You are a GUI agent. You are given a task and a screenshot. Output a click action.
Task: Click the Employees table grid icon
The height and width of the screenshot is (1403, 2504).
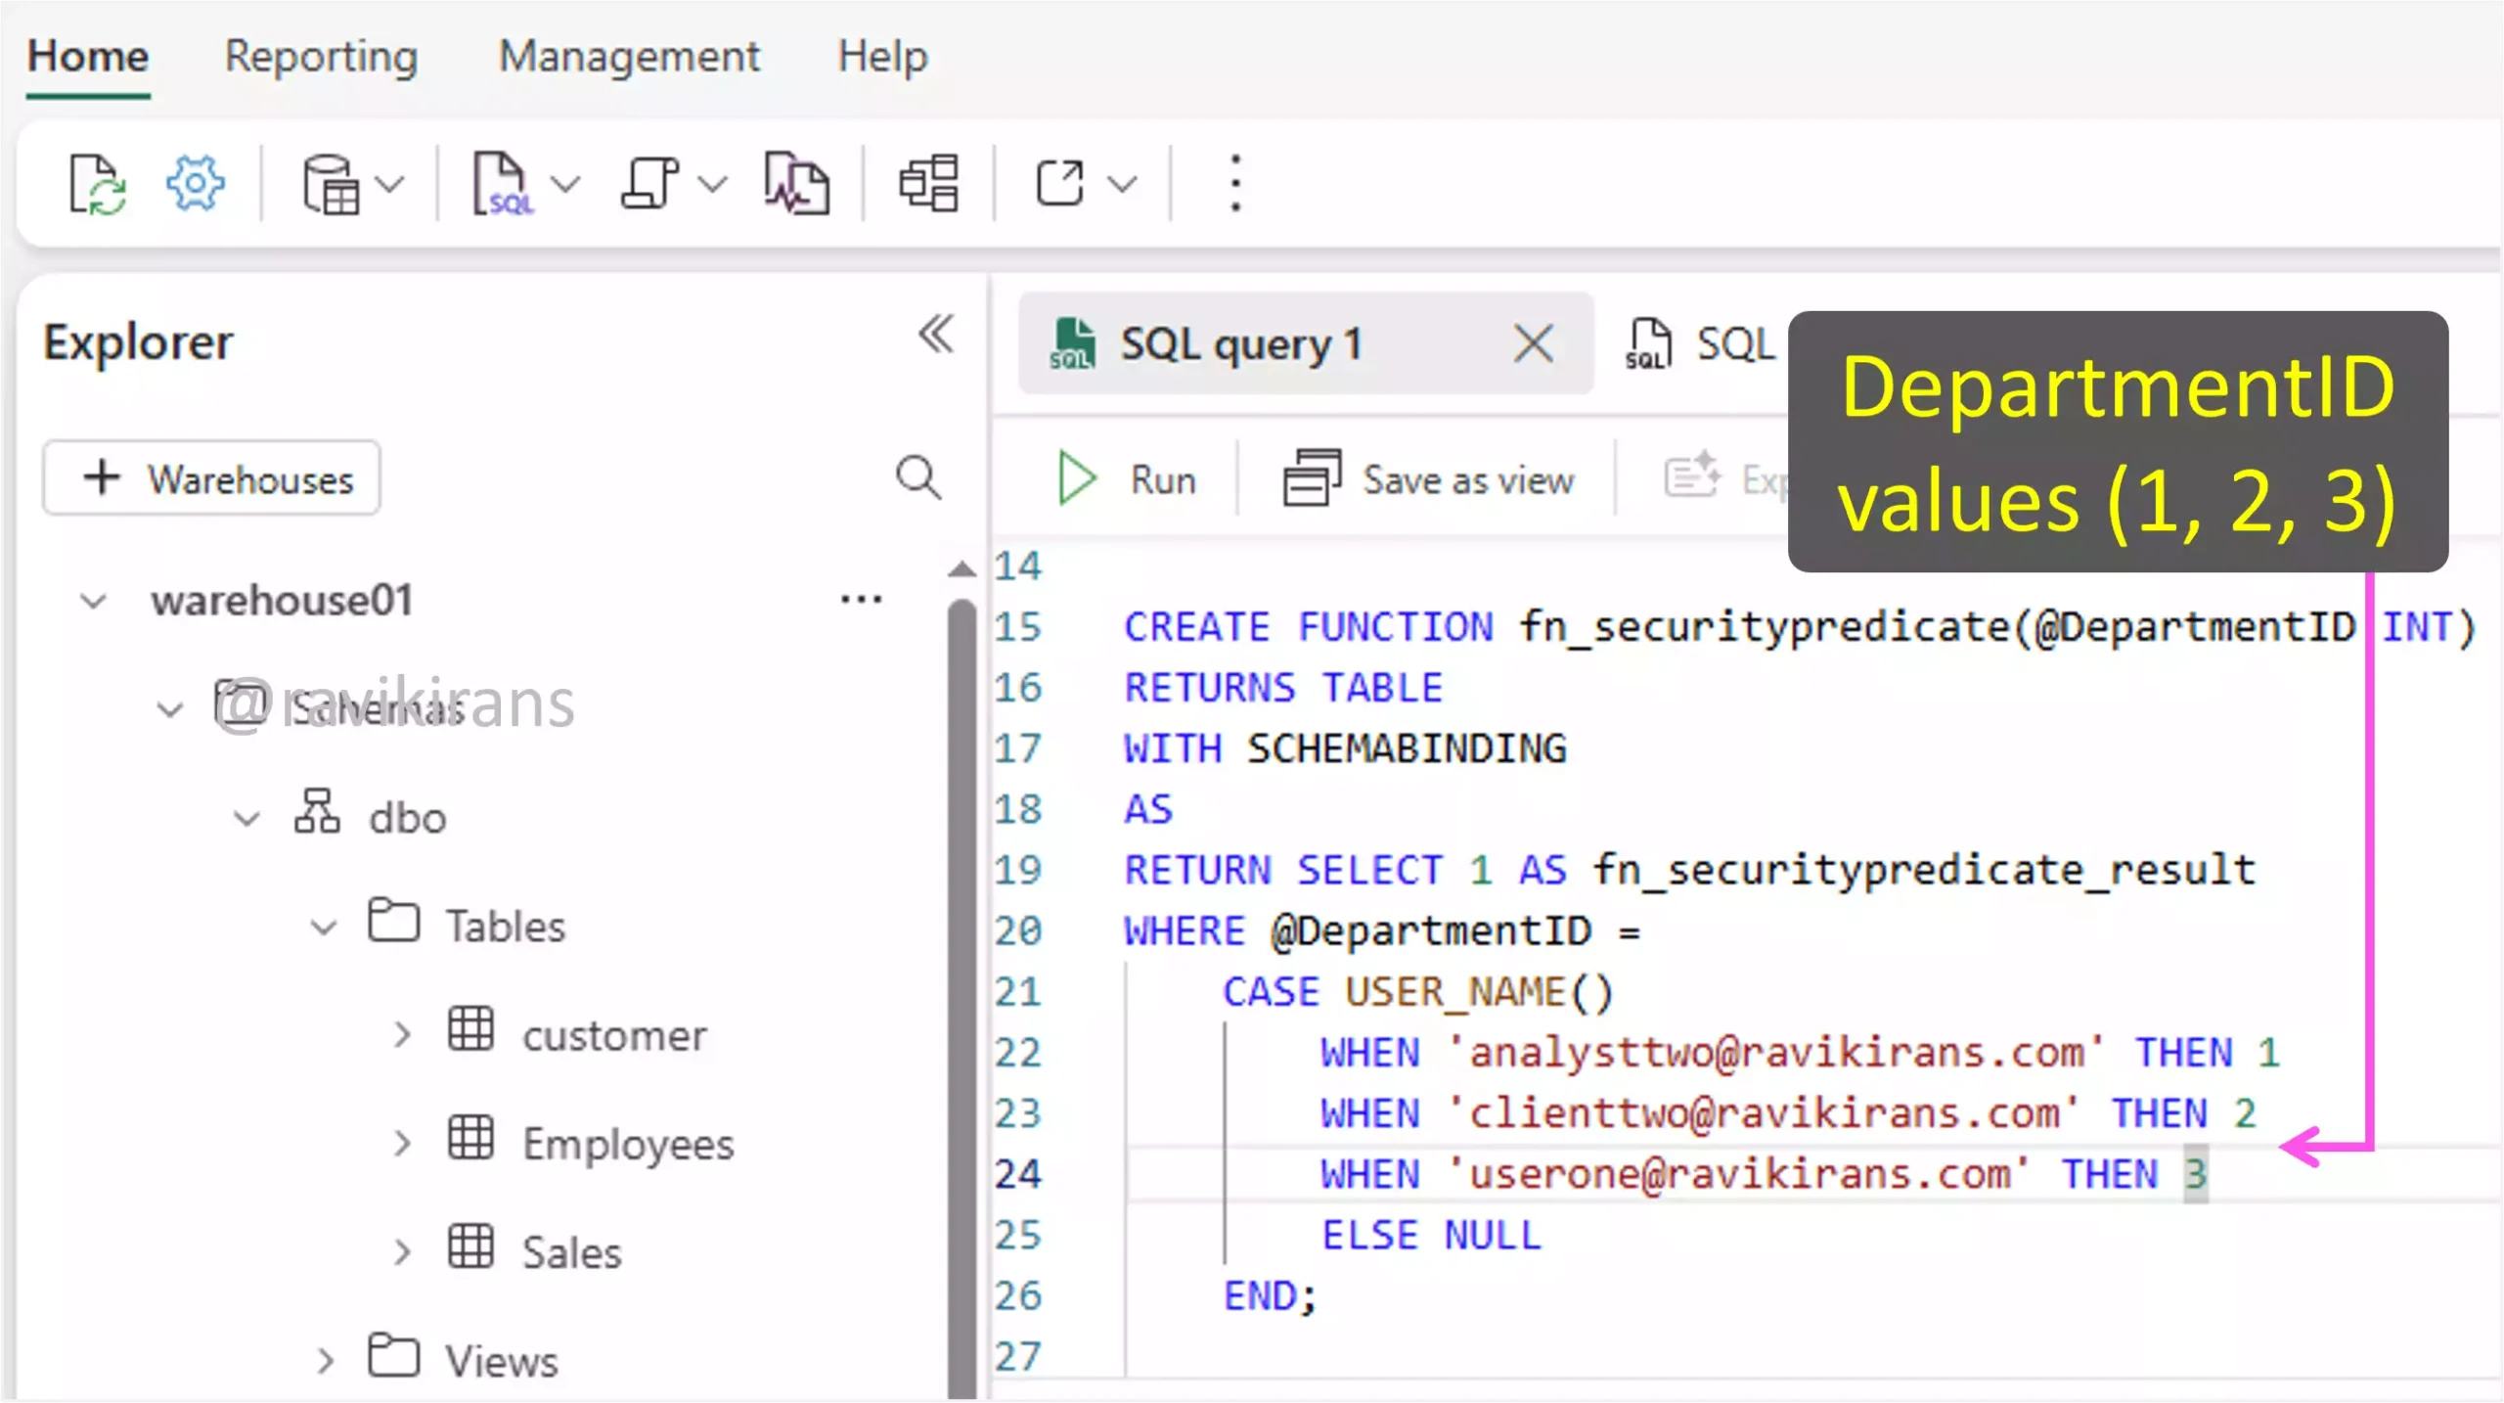tap(470, 1137)
